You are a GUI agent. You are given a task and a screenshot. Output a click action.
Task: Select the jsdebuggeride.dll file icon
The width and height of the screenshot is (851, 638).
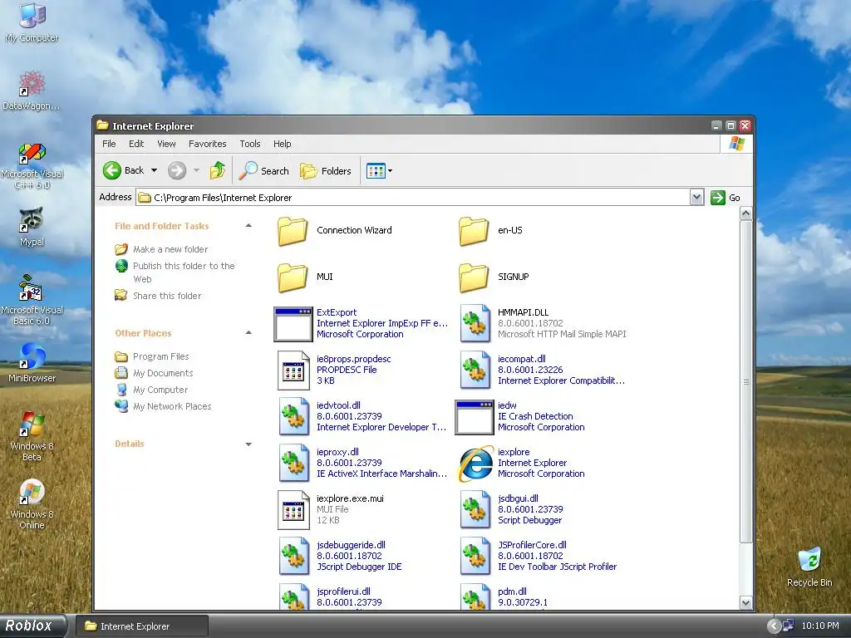tap(294, 556)
